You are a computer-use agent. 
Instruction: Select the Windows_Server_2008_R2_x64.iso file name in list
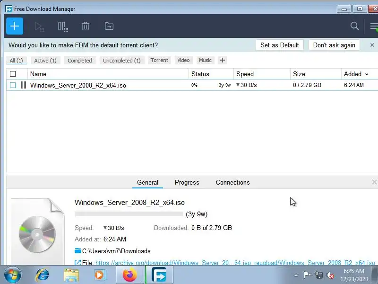[x=78, y=85]
